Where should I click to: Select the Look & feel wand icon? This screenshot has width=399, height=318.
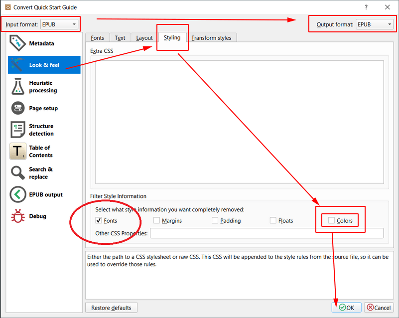[x=17, y=65]
